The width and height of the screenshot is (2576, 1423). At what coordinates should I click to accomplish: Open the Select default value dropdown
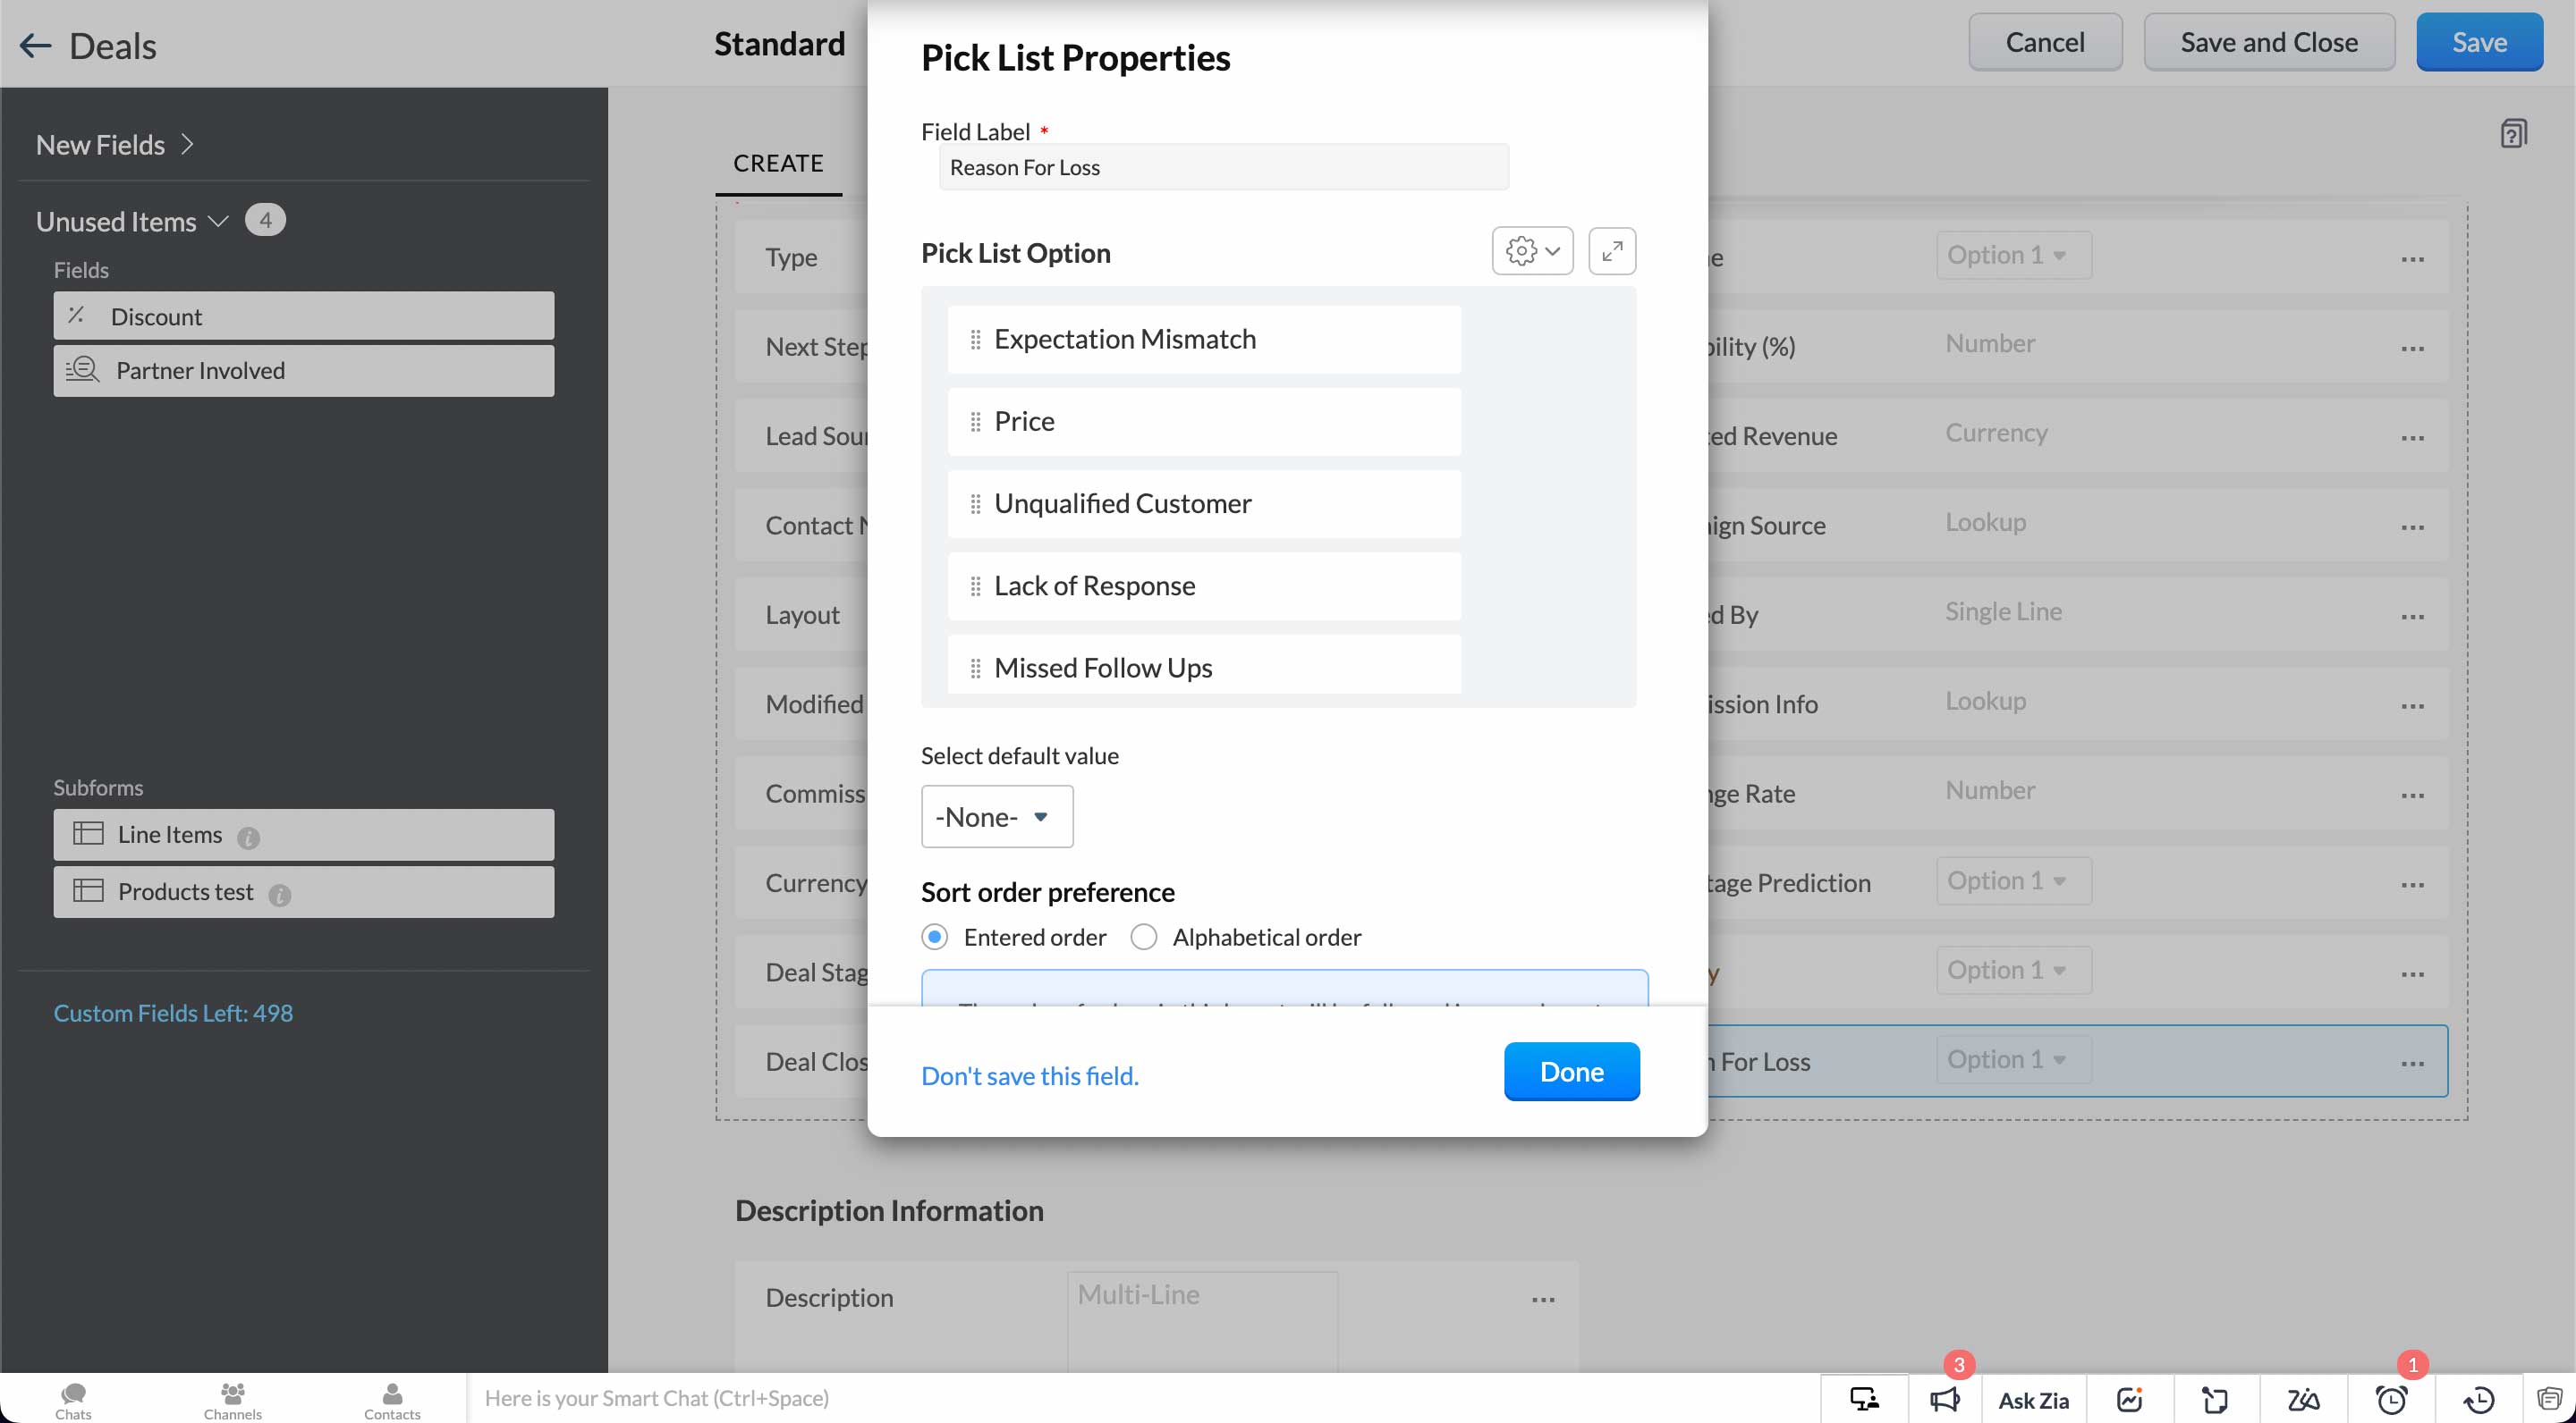[996, 815]
